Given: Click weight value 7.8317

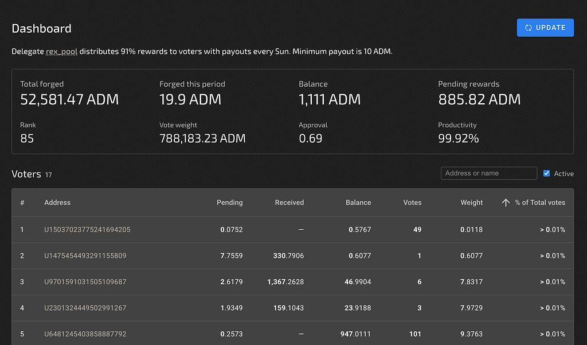Looking at the screenshot, I should (x=471, y=282).
